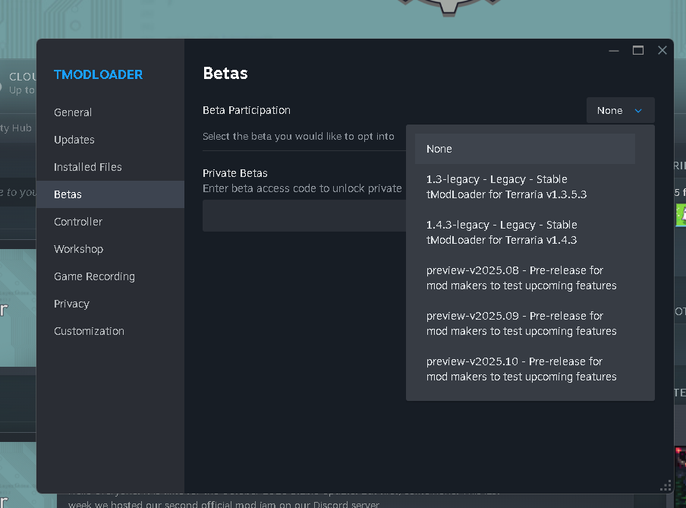Choose None in beta list
Image resolution: width=686 pixels, height=508 pixels.
pyautogui.click(x=524, y=149)
